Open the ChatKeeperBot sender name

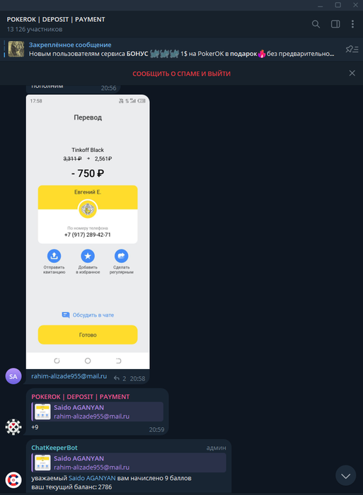coord(54,448)
